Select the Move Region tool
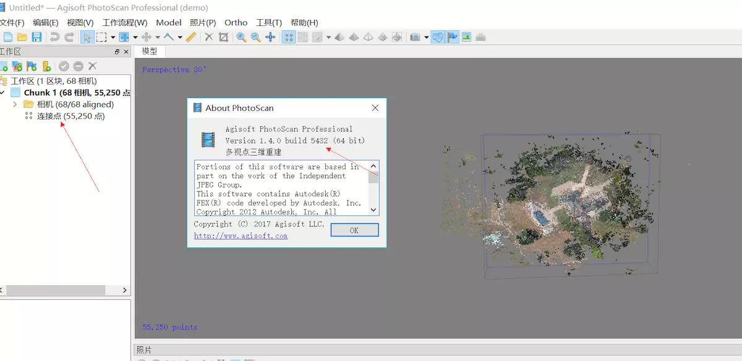The height and width of the screenshot is (361, 742). pyautogui.click(x=124, y=37)
